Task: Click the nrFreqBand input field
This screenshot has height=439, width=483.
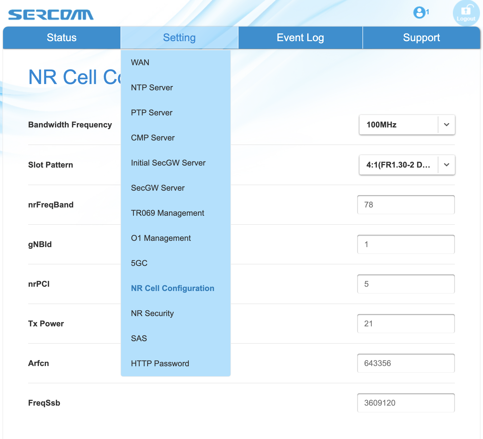Action: 406,205
